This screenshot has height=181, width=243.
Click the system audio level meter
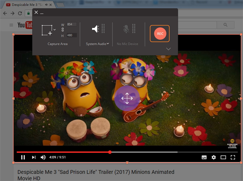[x=103, y=29]
